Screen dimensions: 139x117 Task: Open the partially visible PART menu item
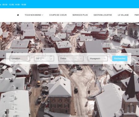pos(137,15)
